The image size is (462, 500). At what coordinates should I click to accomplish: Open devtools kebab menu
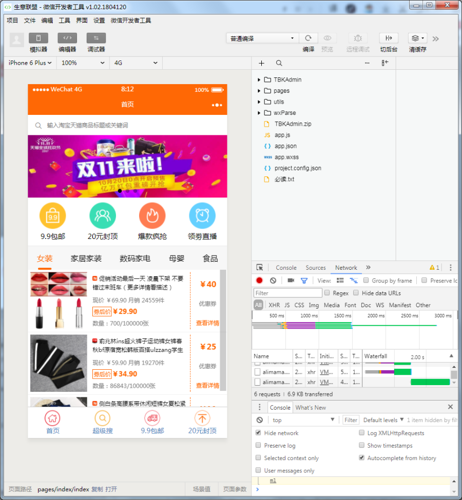point(451,268)
